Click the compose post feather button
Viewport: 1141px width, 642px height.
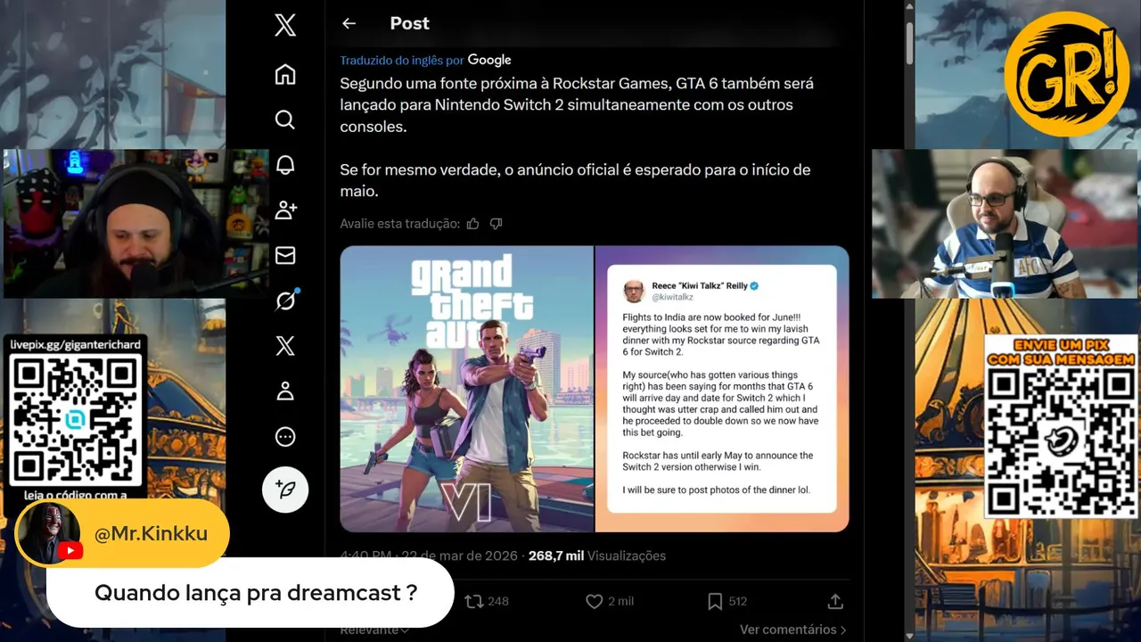(x=285, y=490)
